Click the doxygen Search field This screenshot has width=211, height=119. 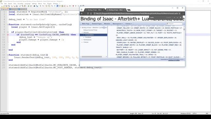pos(174,24)
